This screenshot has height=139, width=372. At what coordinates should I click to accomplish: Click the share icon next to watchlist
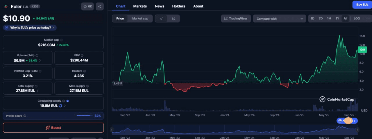(100, 6)
